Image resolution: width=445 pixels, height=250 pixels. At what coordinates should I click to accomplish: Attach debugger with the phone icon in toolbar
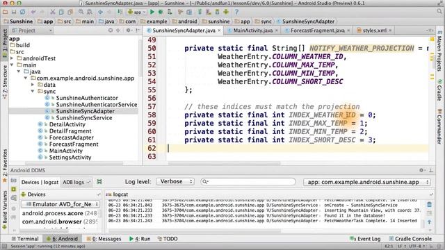(170, 12)
